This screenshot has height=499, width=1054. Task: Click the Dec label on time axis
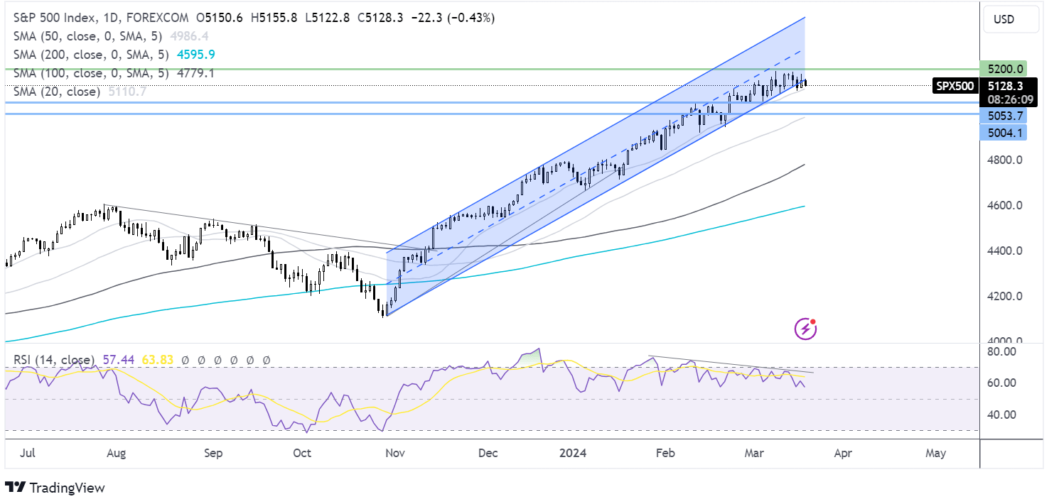pyautogui.click(x=488, y=451)
